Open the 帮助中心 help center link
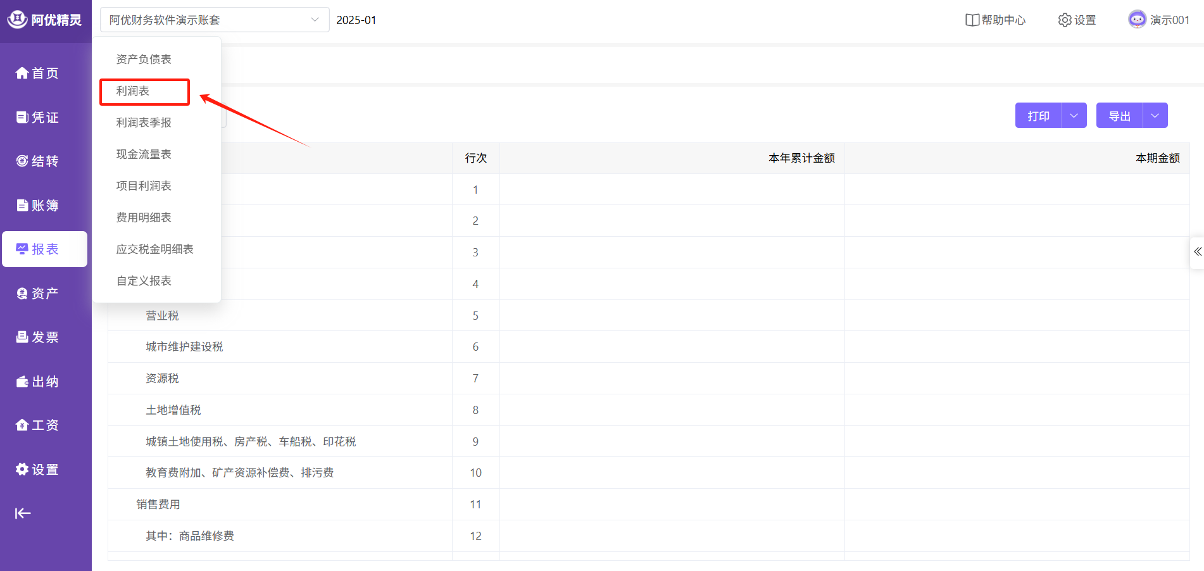 point(995,20)
